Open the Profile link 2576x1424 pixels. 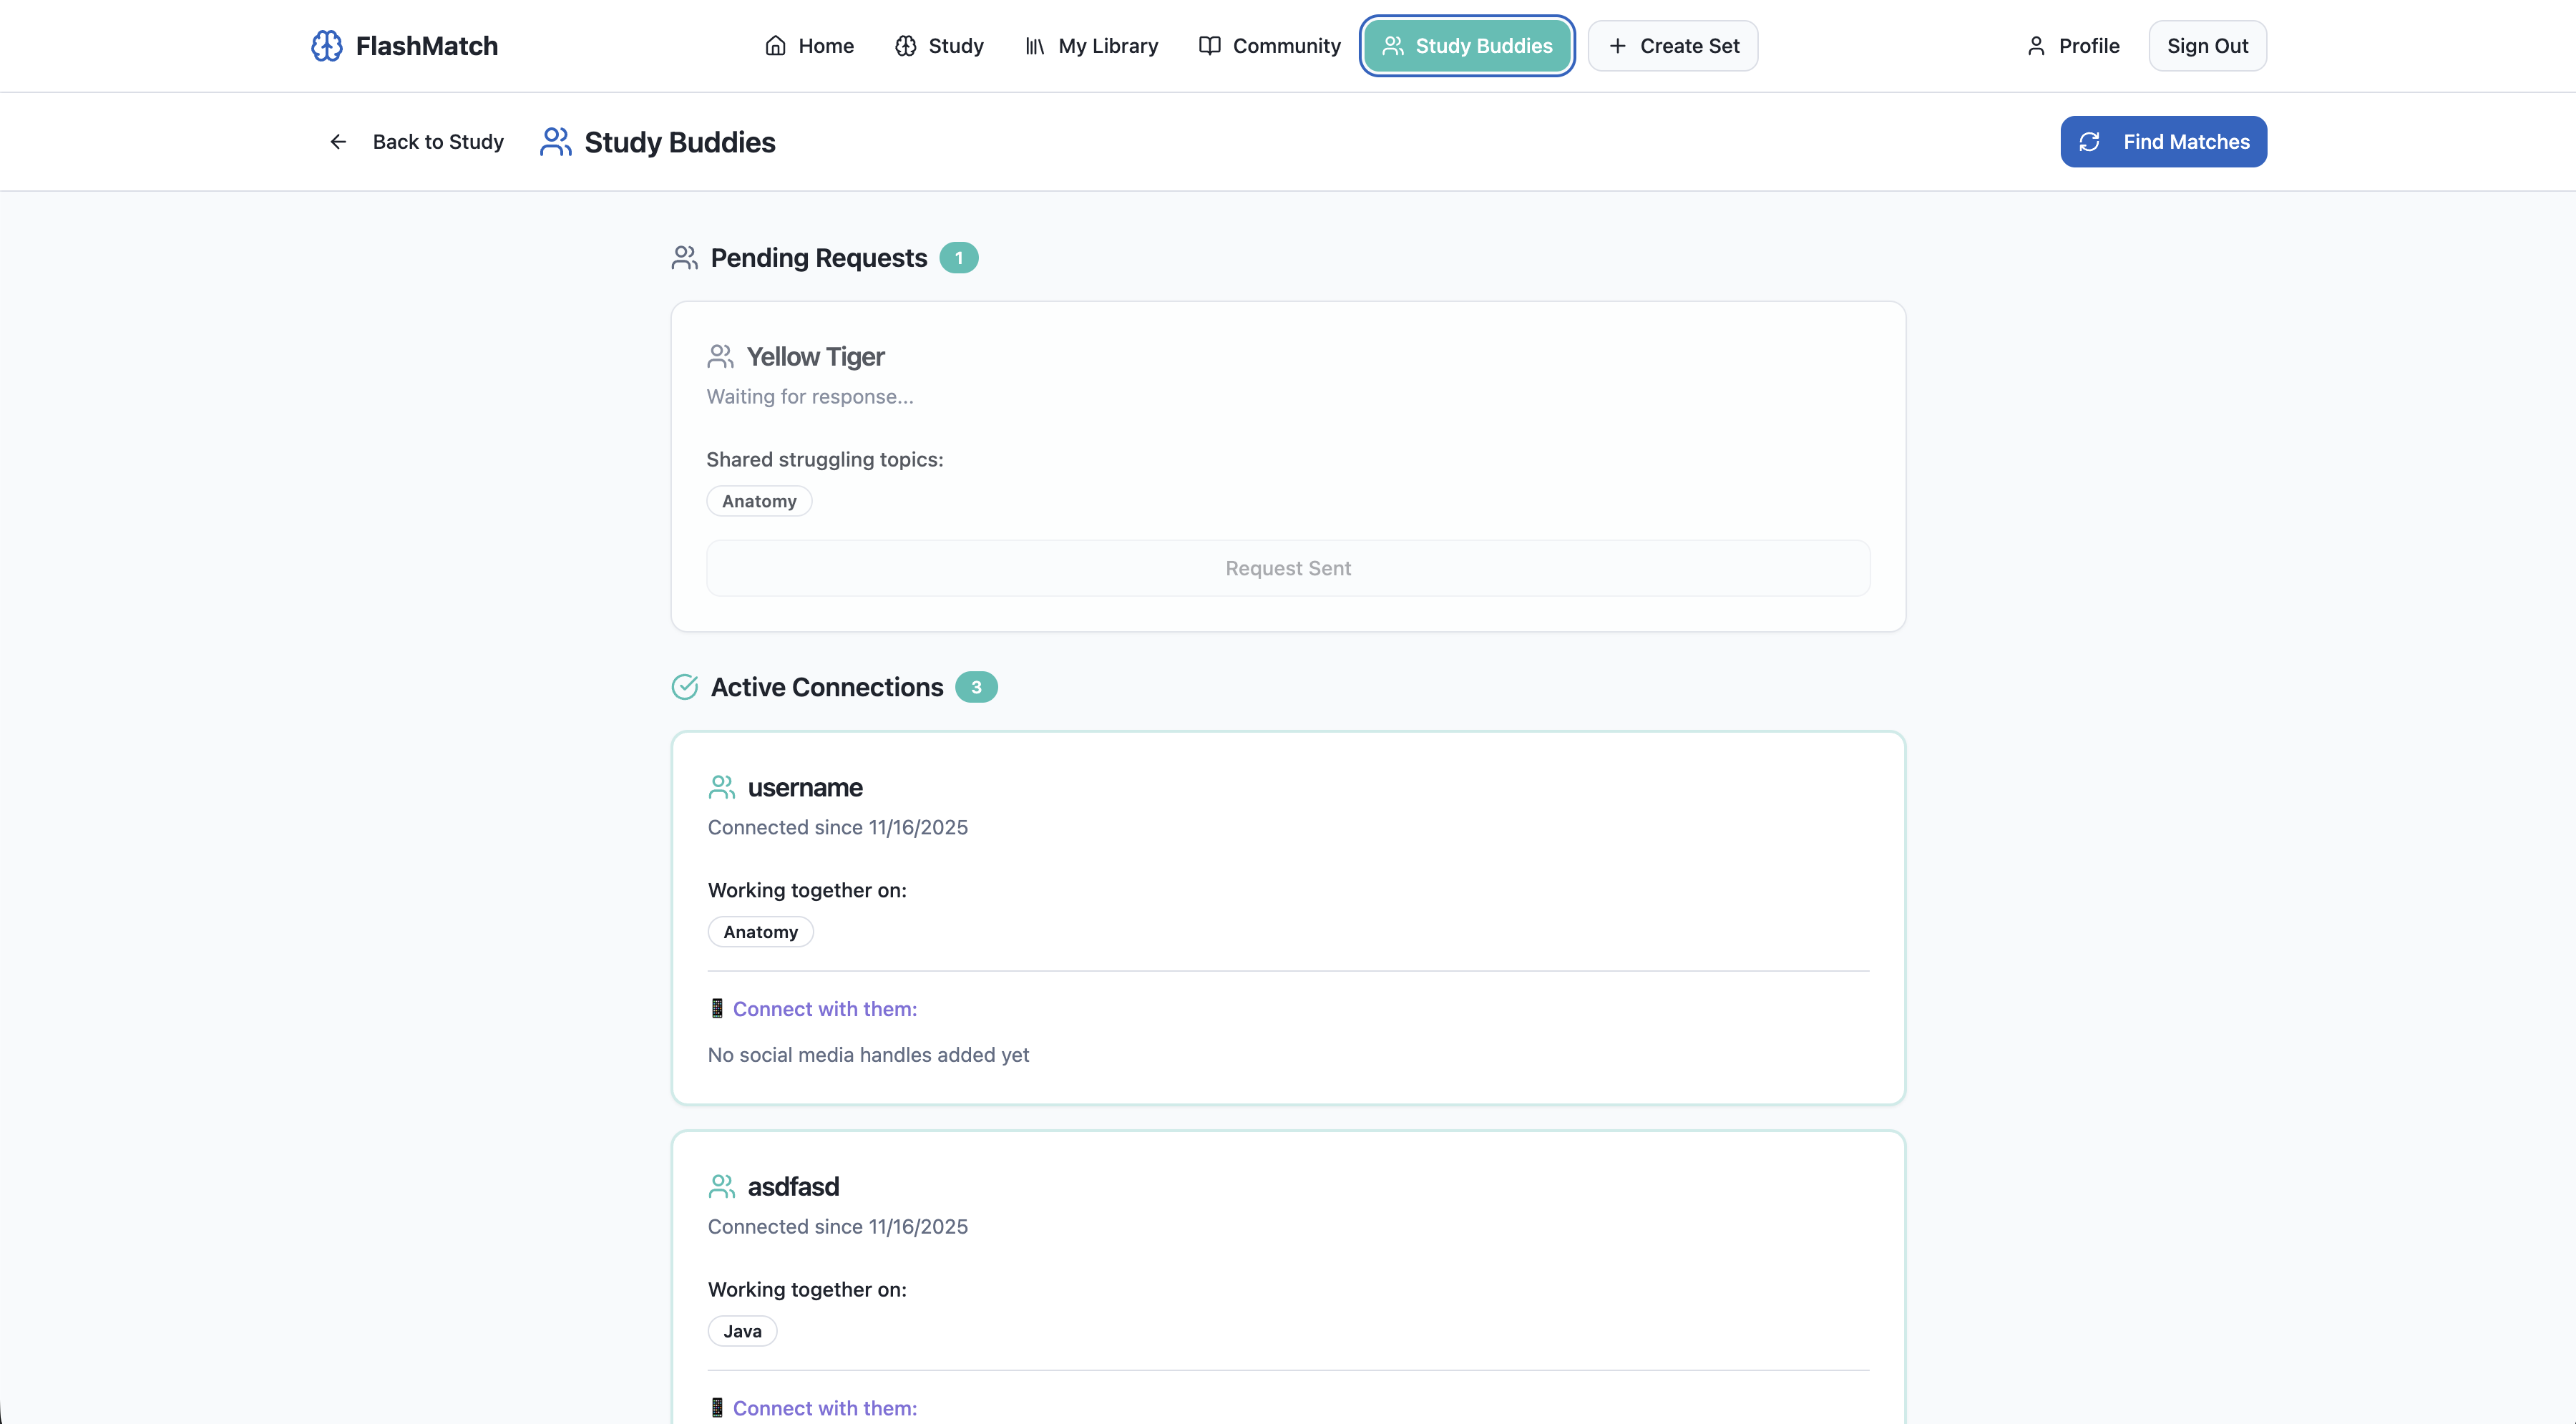2072,46
